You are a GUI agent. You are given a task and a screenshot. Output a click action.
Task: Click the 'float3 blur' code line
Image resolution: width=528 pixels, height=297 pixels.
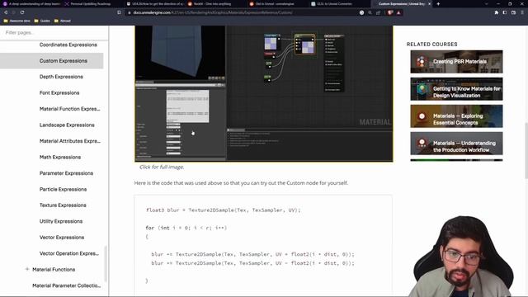pyautogui.click(x=223, y=210)
